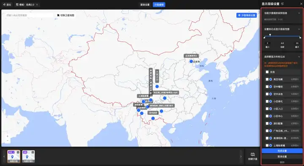Click the blue dot icon beside 小区绿化

tap(271, 101)
